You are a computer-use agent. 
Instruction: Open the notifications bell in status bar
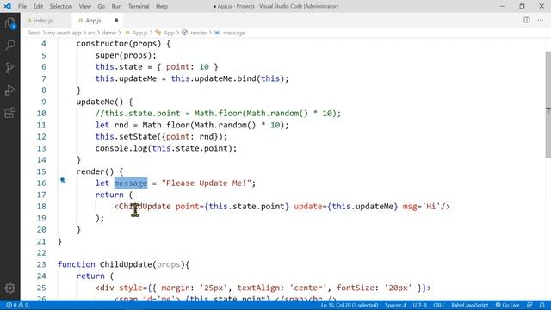[542, 305]
